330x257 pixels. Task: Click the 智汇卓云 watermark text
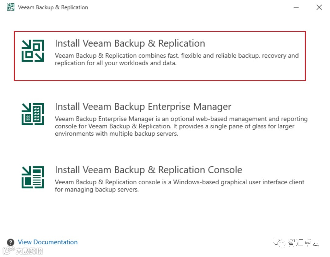pyautogui.click(x=303, y=243)
